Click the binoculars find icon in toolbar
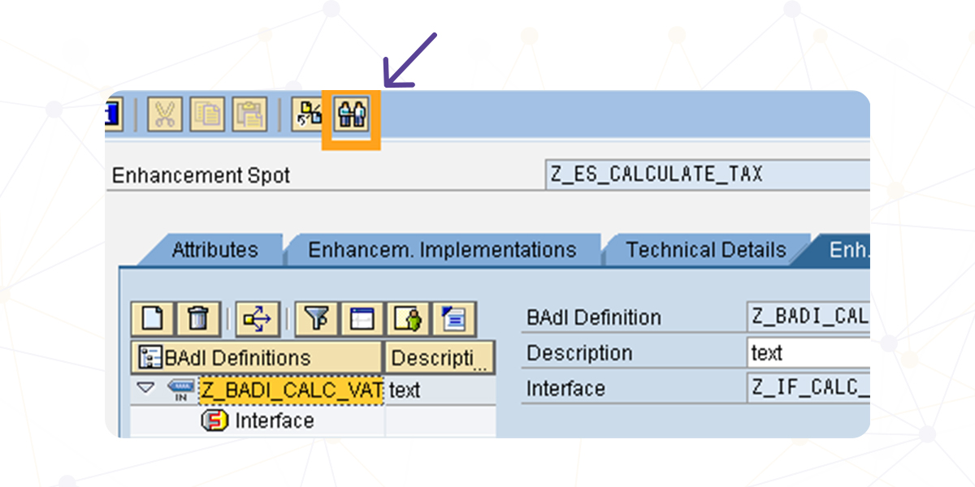The image size is (975, 487). pyautogui.click(x=353, y=115)
